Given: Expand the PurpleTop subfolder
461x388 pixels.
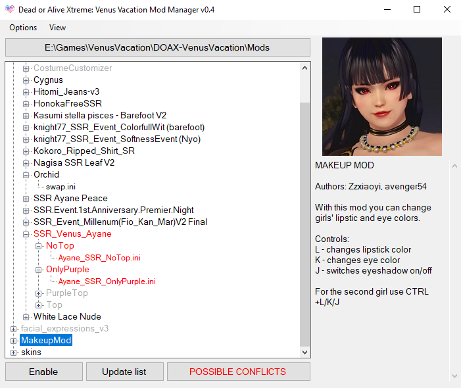Looking at the screenshot, I should coord(39,293).
